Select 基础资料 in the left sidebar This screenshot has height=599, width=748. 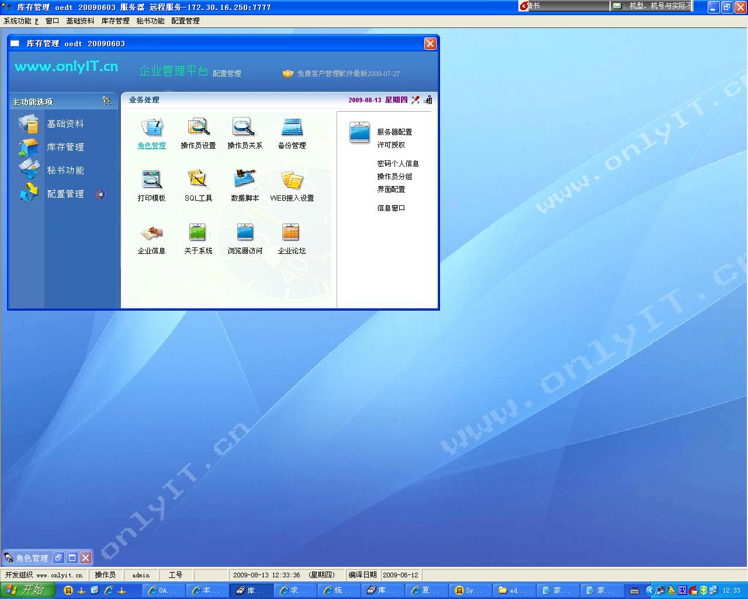click(x=65, y=124)
